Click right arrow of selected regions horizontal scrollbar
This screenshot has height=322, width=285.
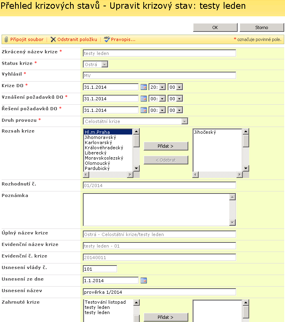coord(239,175)
